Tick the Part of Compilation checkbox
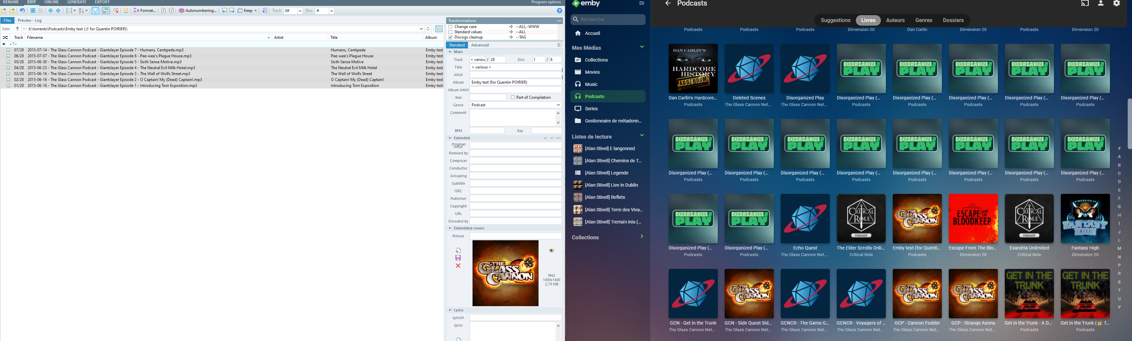 click(513, 97)
